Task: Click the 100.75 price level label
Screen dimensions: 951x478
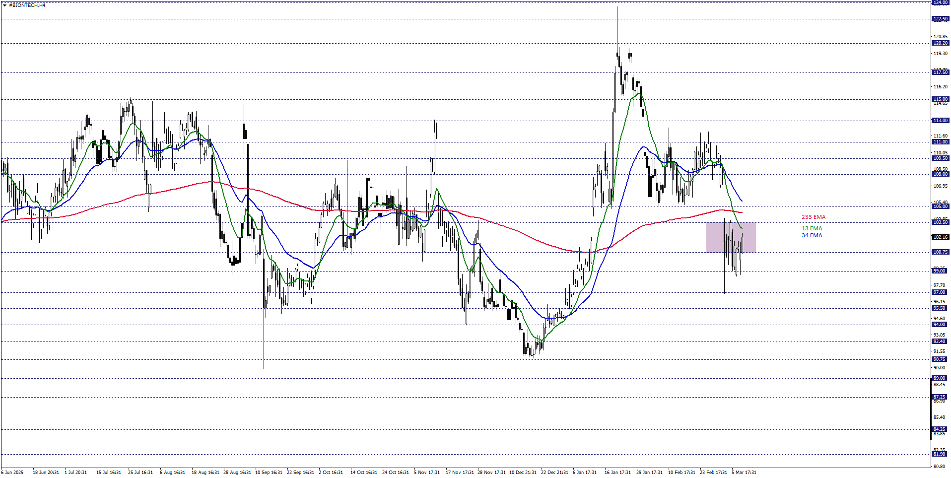Action: [940, 252]
